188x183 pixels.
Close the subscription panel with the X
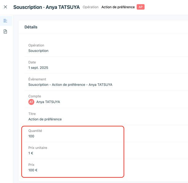(6, 7)
